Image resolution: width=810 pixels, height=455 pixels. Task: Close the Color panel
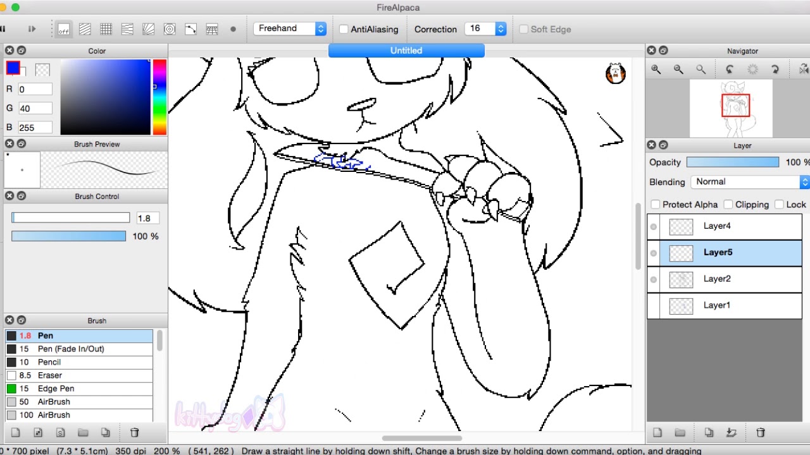9,51
